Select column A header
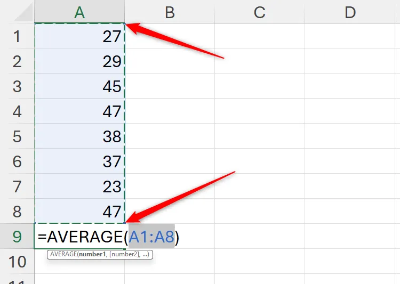Image resolution: width=400 pixels, height=284 pixels. (x=79, y=12)
